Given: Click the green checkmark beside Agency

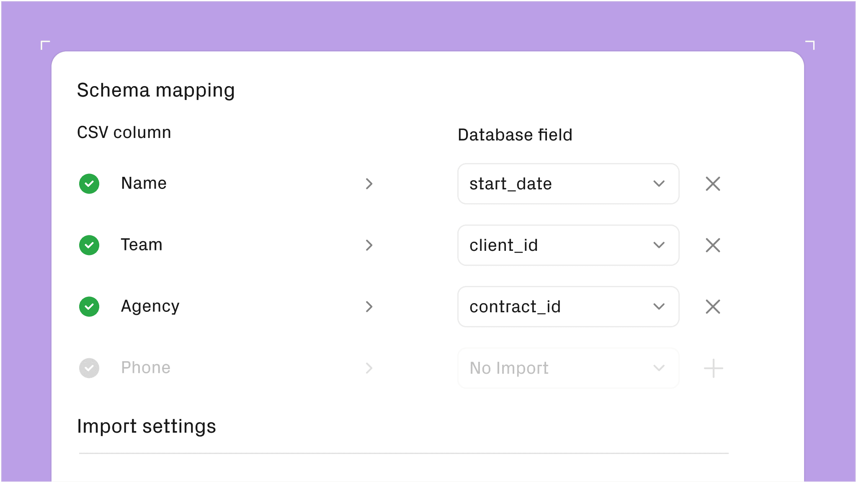Looking at the screenshot, I should point(89,306).
